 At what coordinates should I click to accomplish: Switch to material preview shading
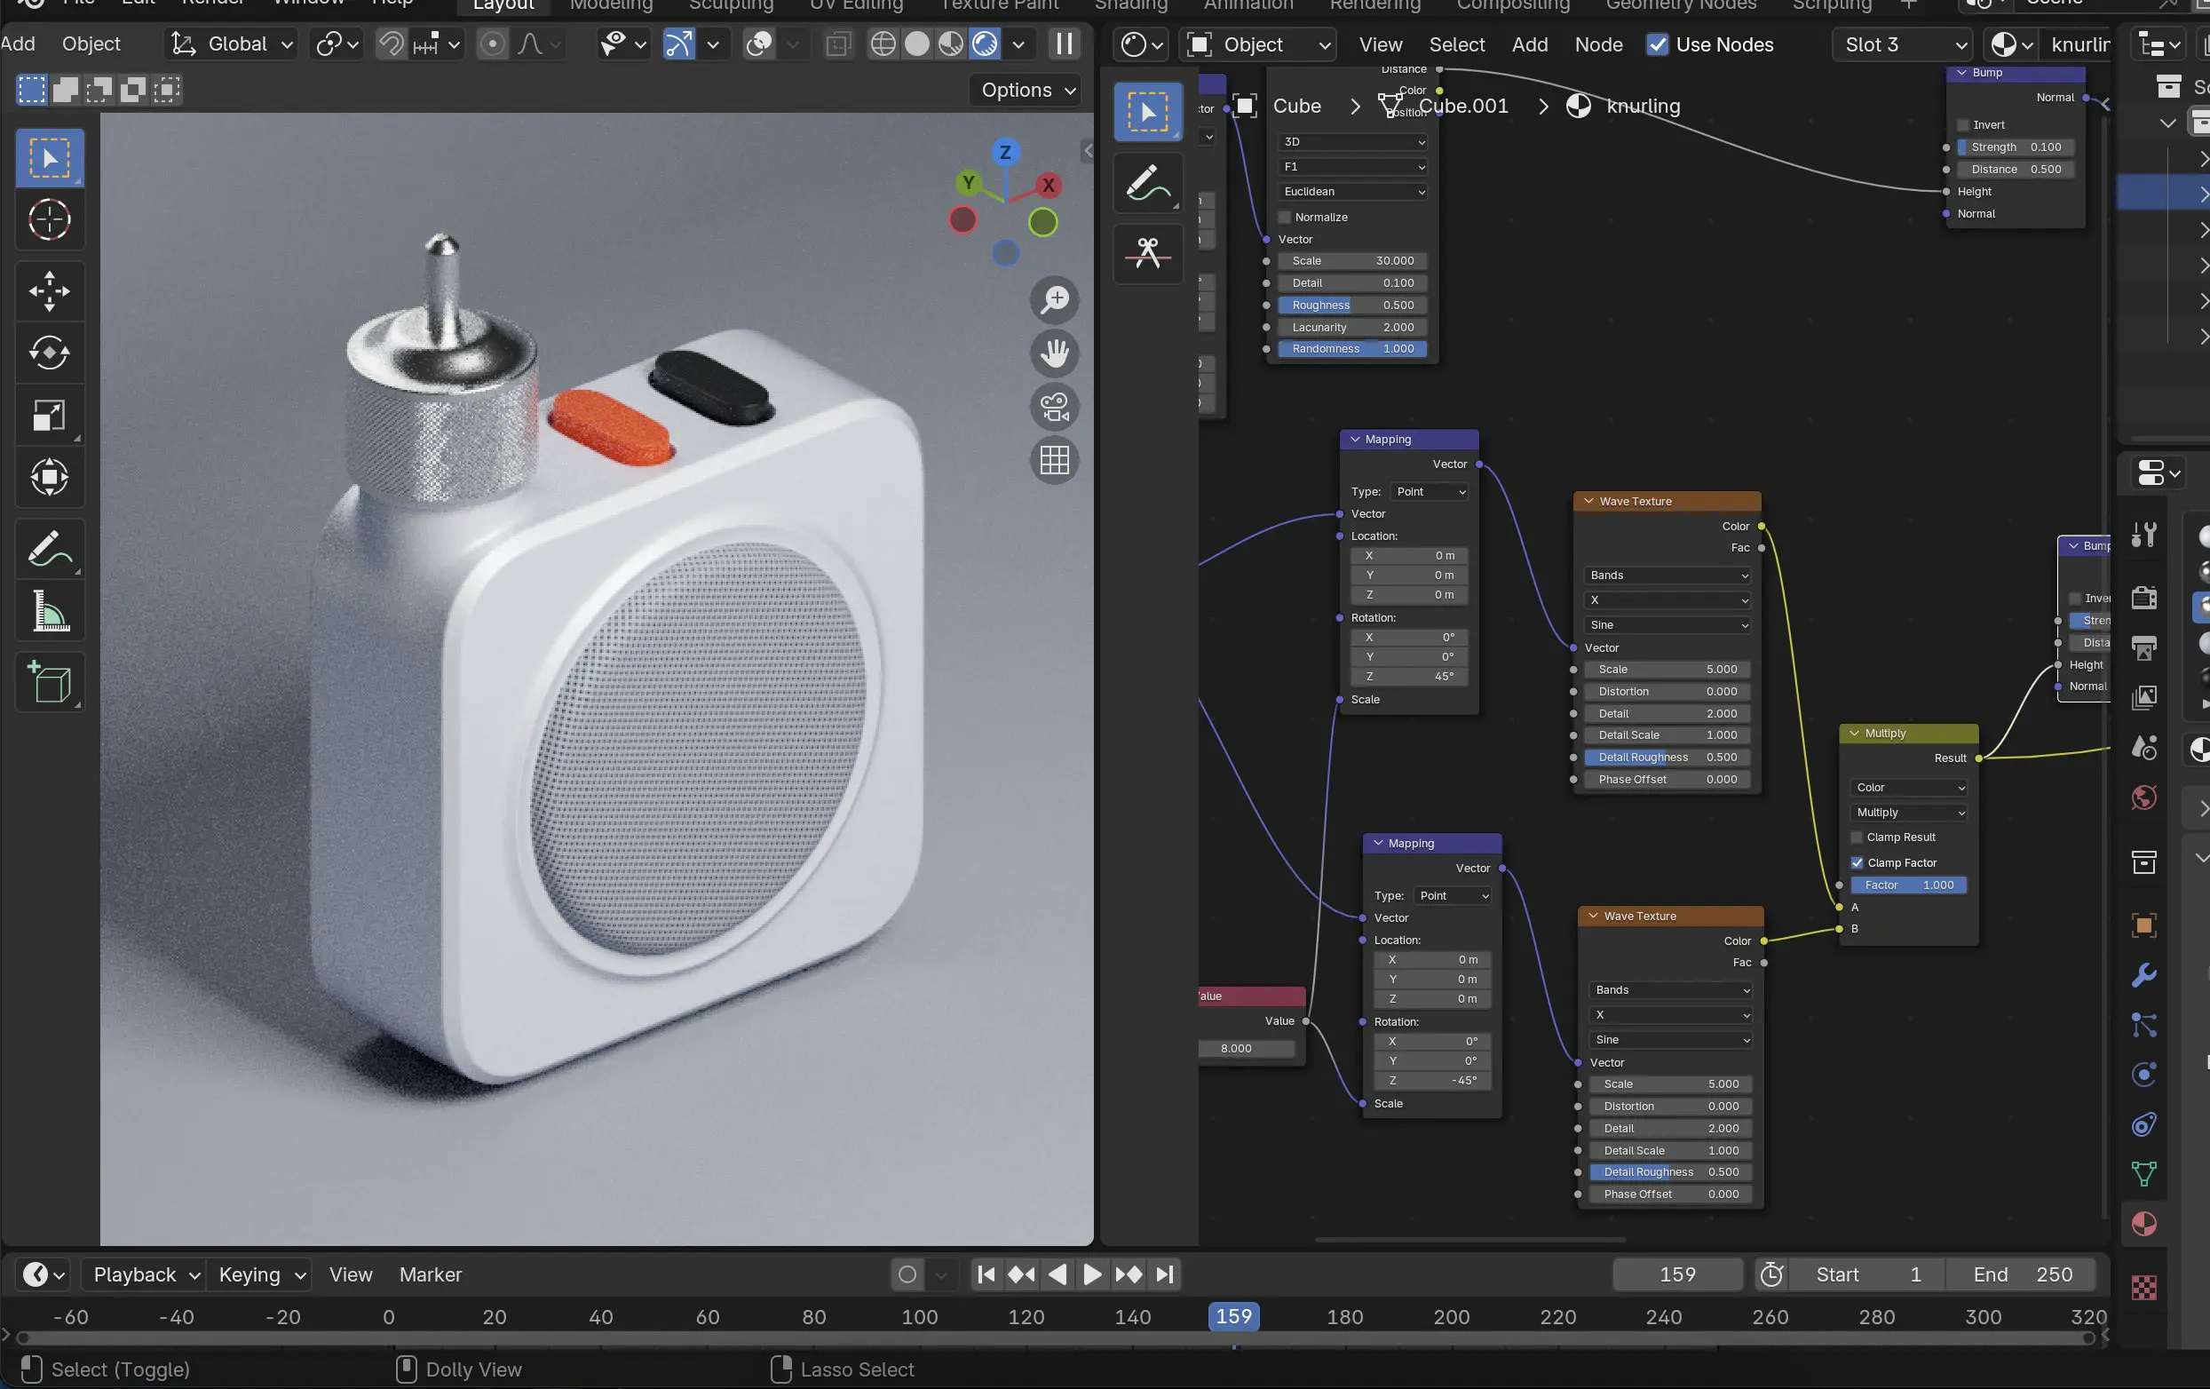pyautogui.click(x=951, y=44)
